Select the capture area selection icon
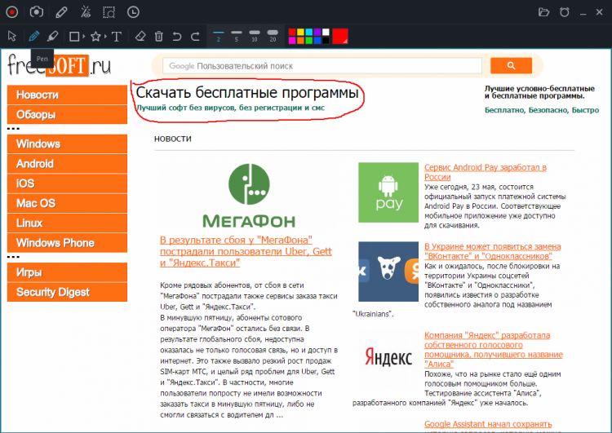The image size is (612, 433). [x=109, y=12]
